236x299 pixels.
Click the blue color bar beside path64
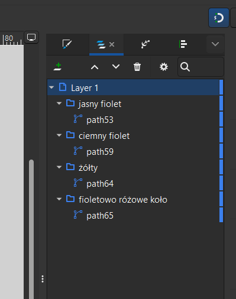[x=221, y=183]
